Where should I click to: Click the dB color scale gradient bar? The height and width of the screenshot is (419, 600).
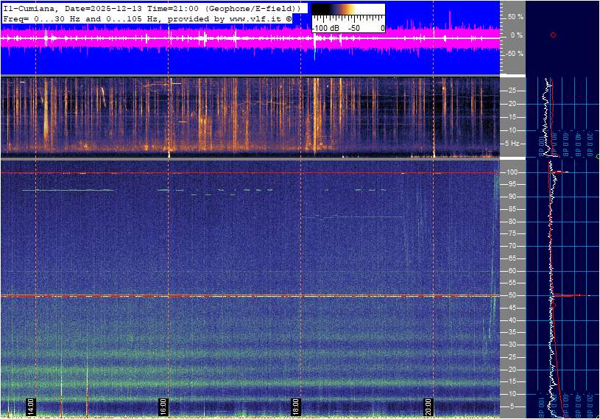(x=347, y=17)
